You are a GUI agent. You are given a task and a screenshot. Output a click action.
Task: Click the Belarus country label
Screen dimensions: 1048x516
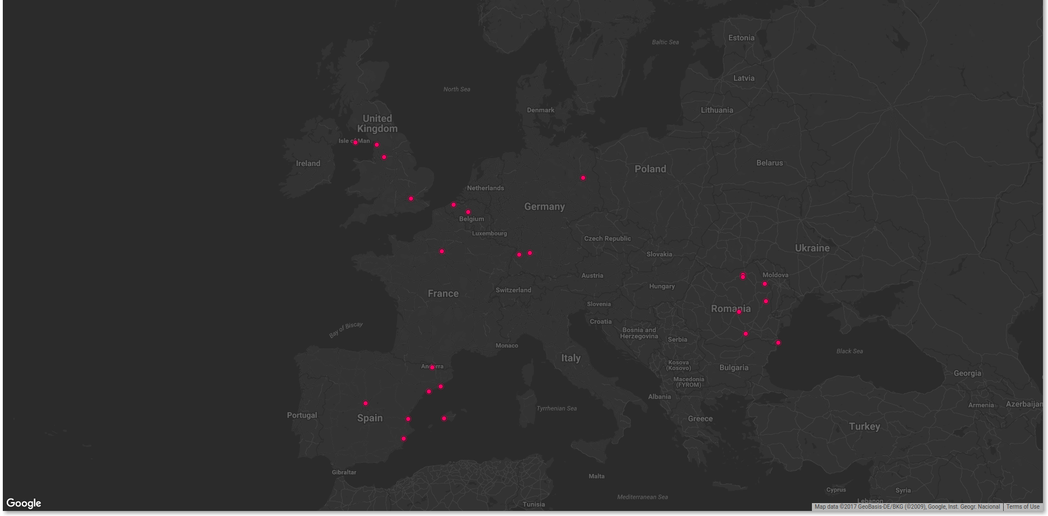[770, 163]
